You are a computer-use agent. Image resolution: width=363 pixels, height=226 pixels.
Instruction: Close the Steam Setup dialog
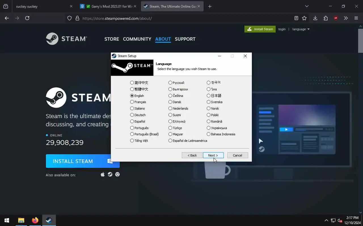(x=245, y=56)
